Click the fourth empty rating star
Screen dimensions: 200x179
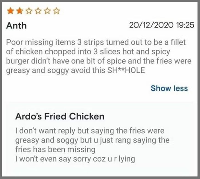pyautogui.click(x=38, y=11)
